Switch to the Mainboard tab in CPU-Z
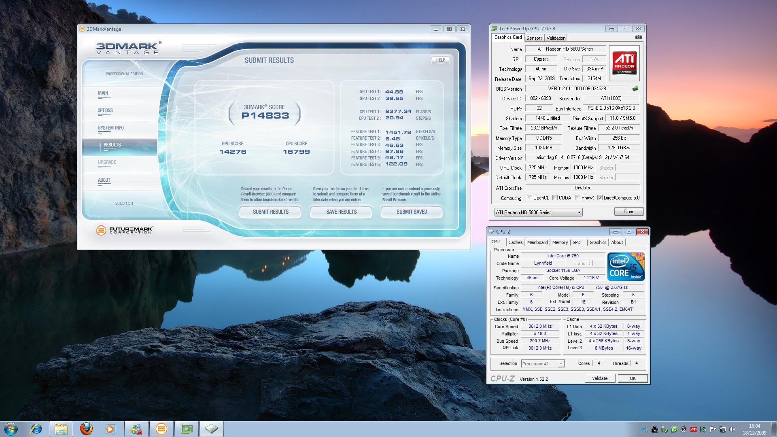The width and height of the screenshot is (777, 437). pos(537,242)
